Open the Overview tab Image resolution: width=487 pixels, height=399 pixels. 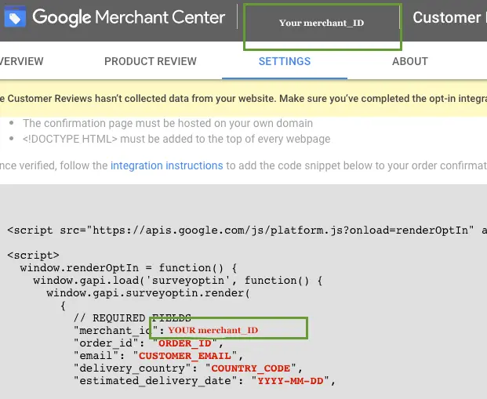pyautogui.click(x=21, y=61)
